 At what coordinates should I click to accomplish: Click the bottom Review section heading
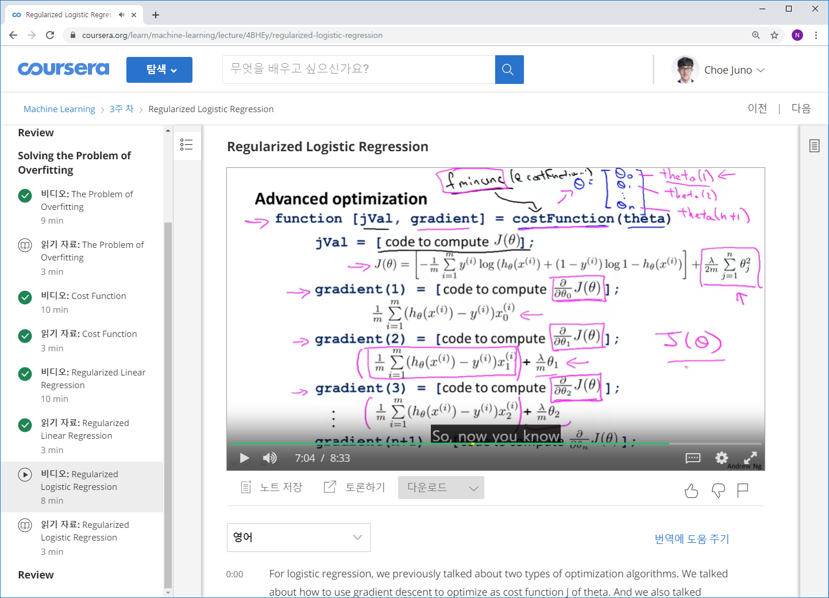[36, 575]
